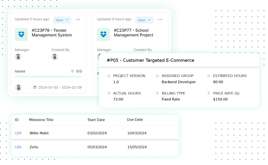Open milestone L06 link

[x=18, y=147]
